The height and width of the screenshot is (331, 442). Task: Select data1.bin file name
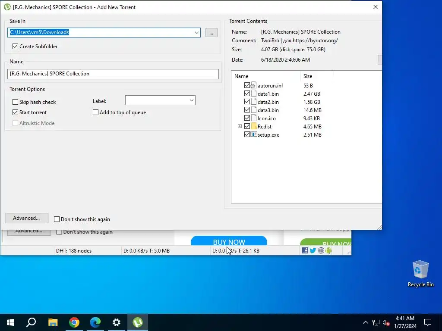click(x=268, y=94)
